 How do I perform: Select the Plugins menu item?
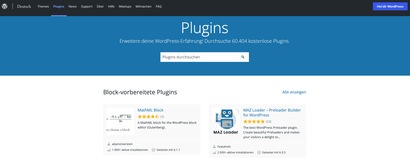(59, 7)
